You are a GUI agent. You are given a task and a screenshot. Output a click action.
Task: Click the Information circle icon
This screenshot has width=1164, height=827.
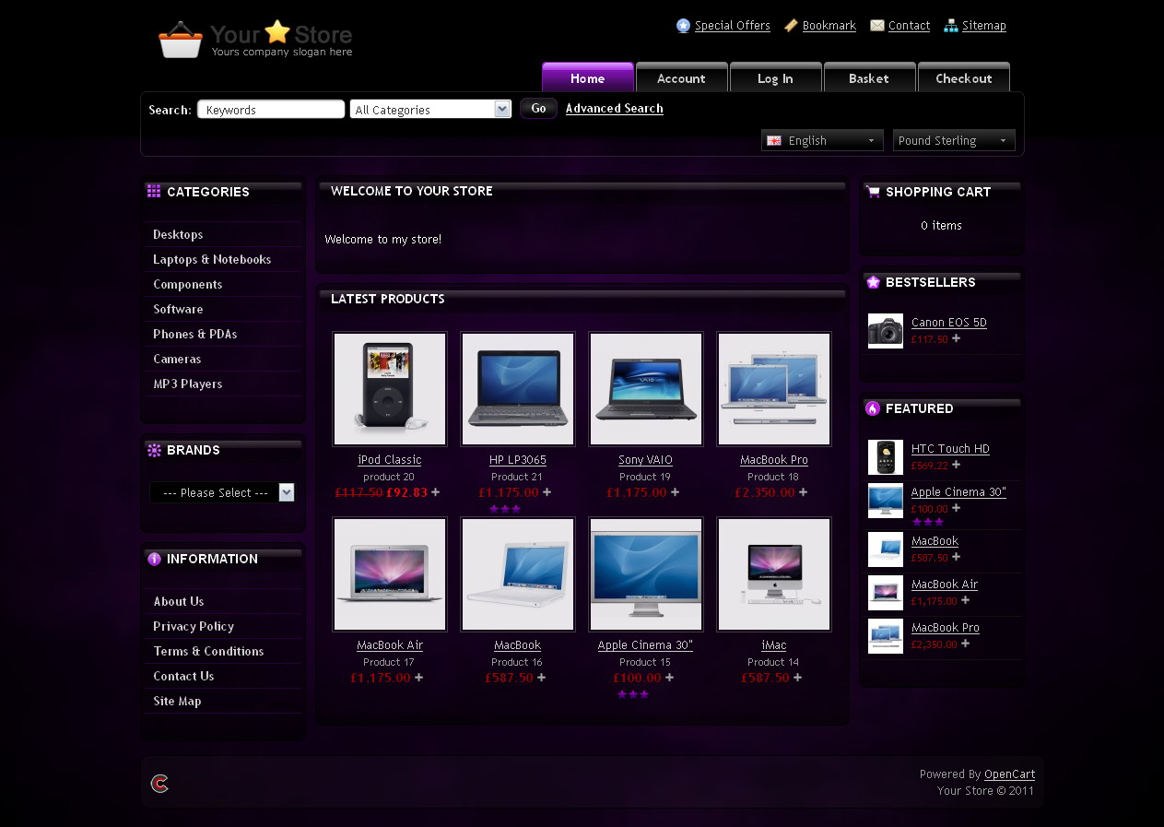pos(154,559)
